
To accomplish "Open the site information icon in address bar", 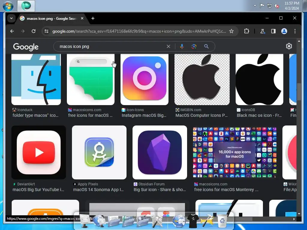I will tap(46, 31).
